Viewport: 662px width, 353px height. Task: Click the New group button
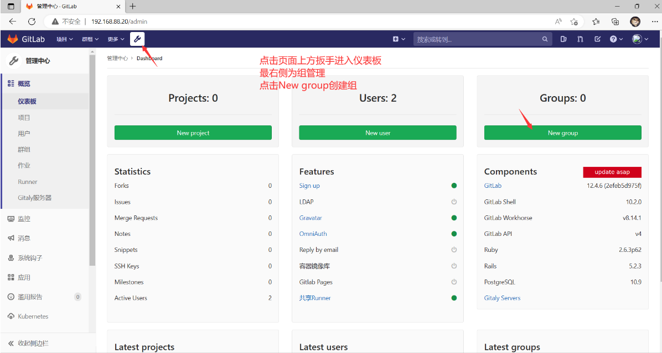563,133
